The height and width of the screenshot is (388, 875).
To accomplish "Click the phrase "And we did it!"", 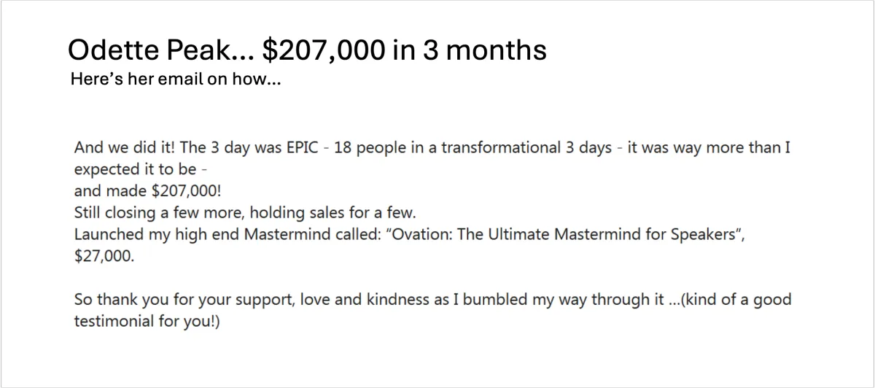I will (x=125, y=147).
